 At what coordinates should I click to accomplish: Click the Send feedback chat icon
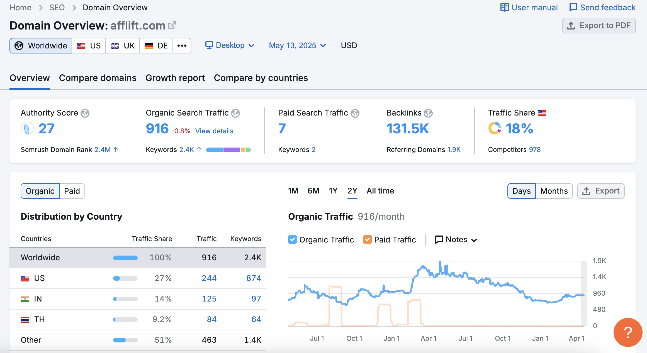point(573,8)
